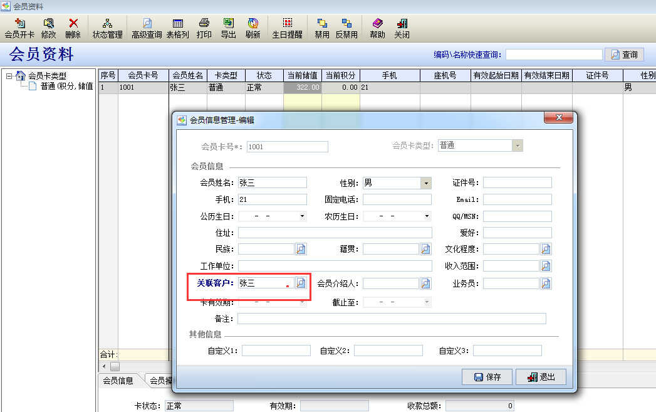The width and height of the screenshot is (656, 412).
Task: Click the 自定义1 input field
Action: (276, 351)
